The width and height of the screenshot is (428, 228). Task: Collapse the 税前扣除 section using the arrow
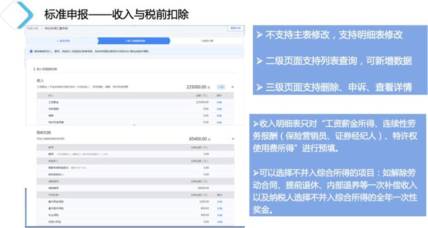click(x=232, y=138)
